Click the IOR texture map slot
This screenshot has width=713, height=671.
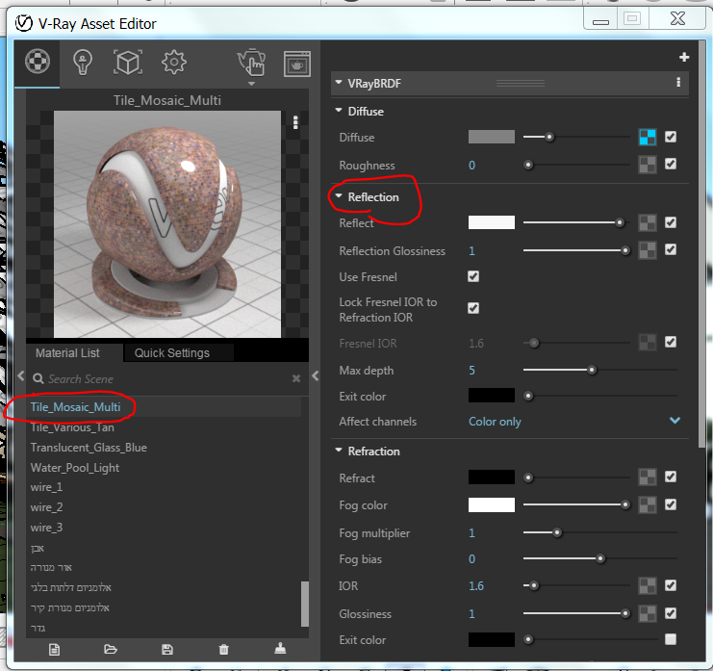[648, 586]
